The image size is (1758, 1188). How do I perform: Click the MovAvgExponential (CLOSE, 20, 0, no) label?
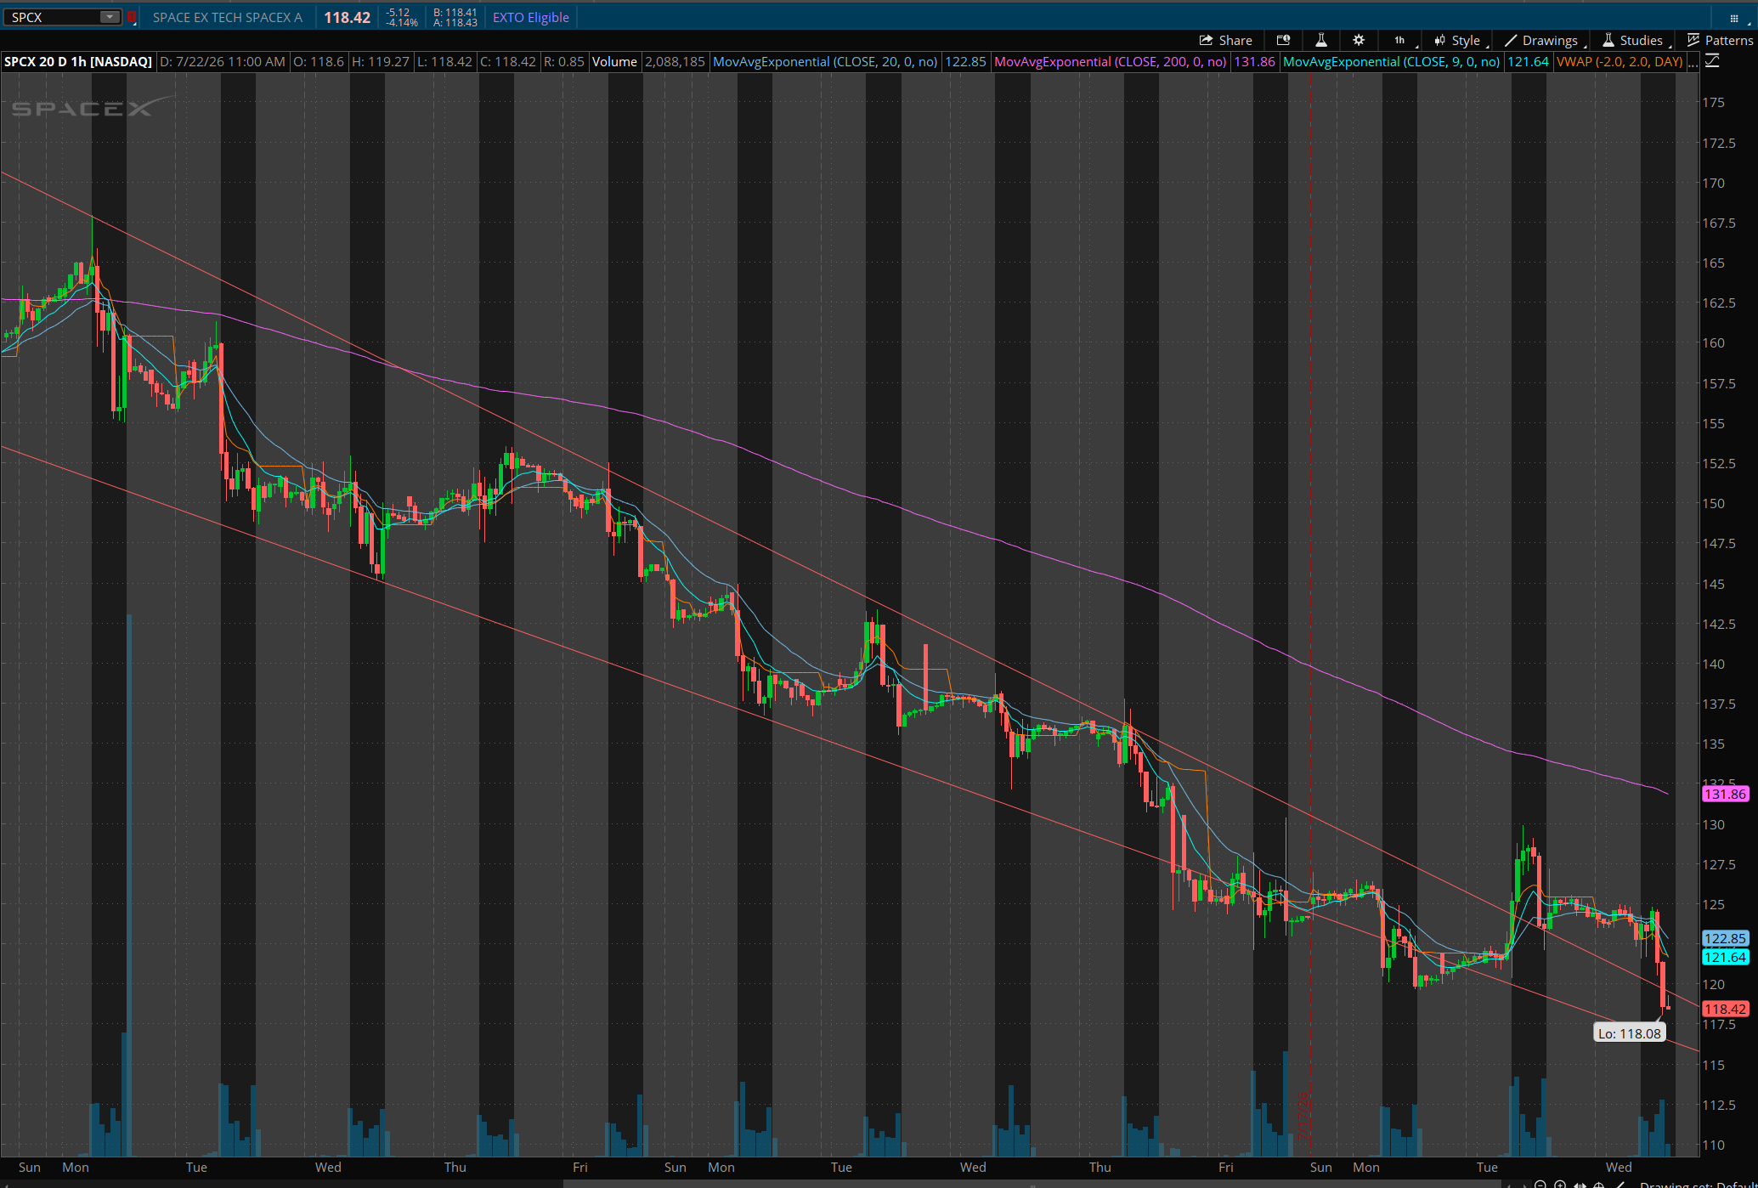click(x=825, y=61)
